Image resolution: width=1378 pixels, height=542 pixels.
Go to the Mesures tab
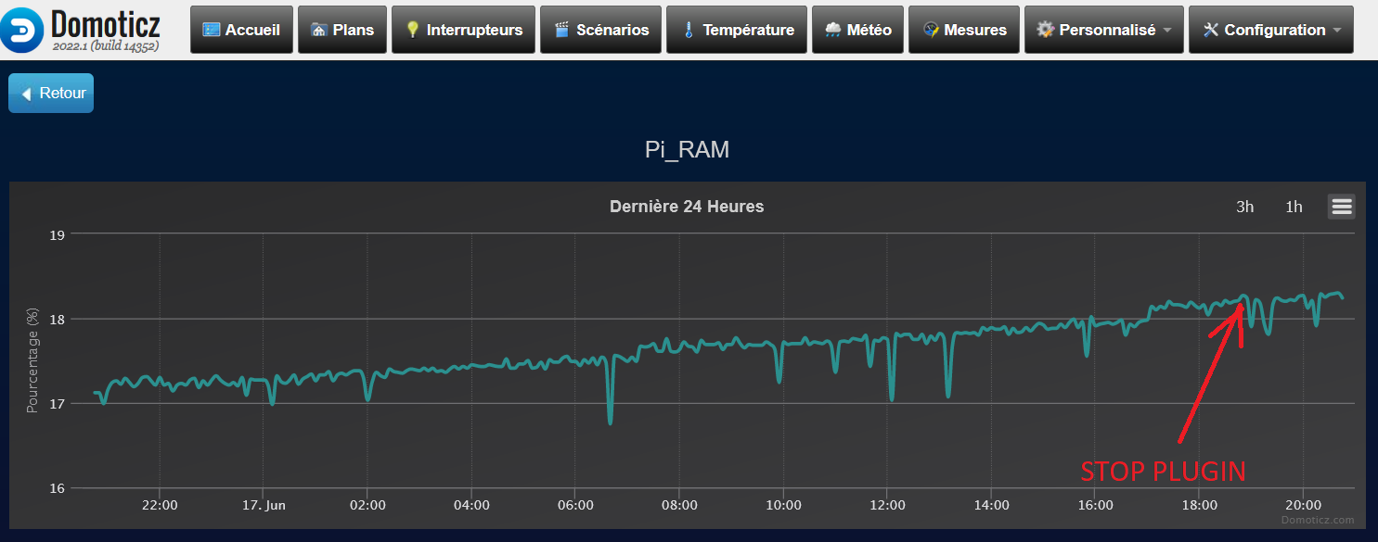[964, 30]
